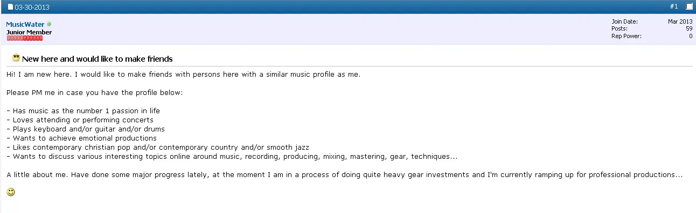
Task: Open the MusicWater username menu
Action: coord(25,25)
